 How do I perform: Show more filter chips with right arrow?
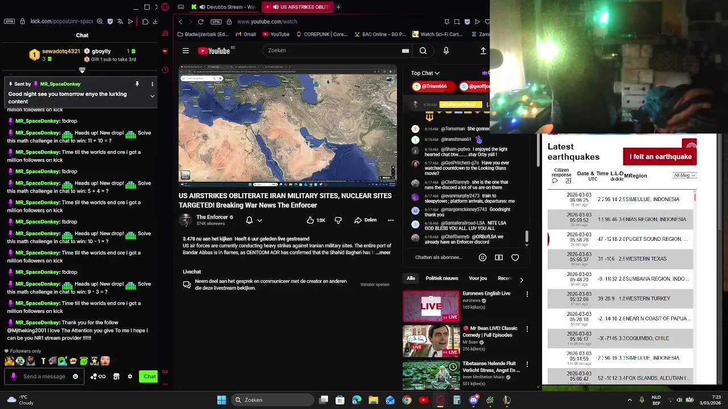click(522, 279)
